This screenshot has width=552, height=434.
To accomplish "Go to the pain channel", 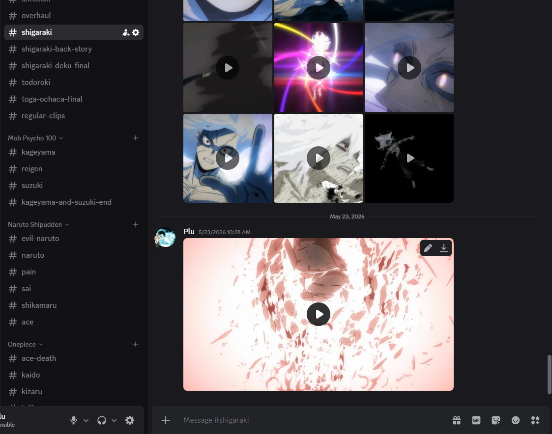I will tap(74, 272).
